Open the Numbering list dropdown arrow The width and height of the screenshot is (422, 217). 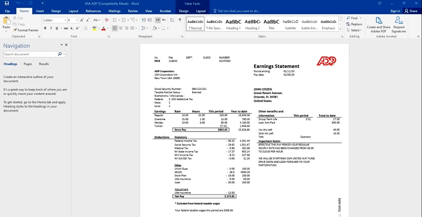pyautogui.click(x=128, y=20)
